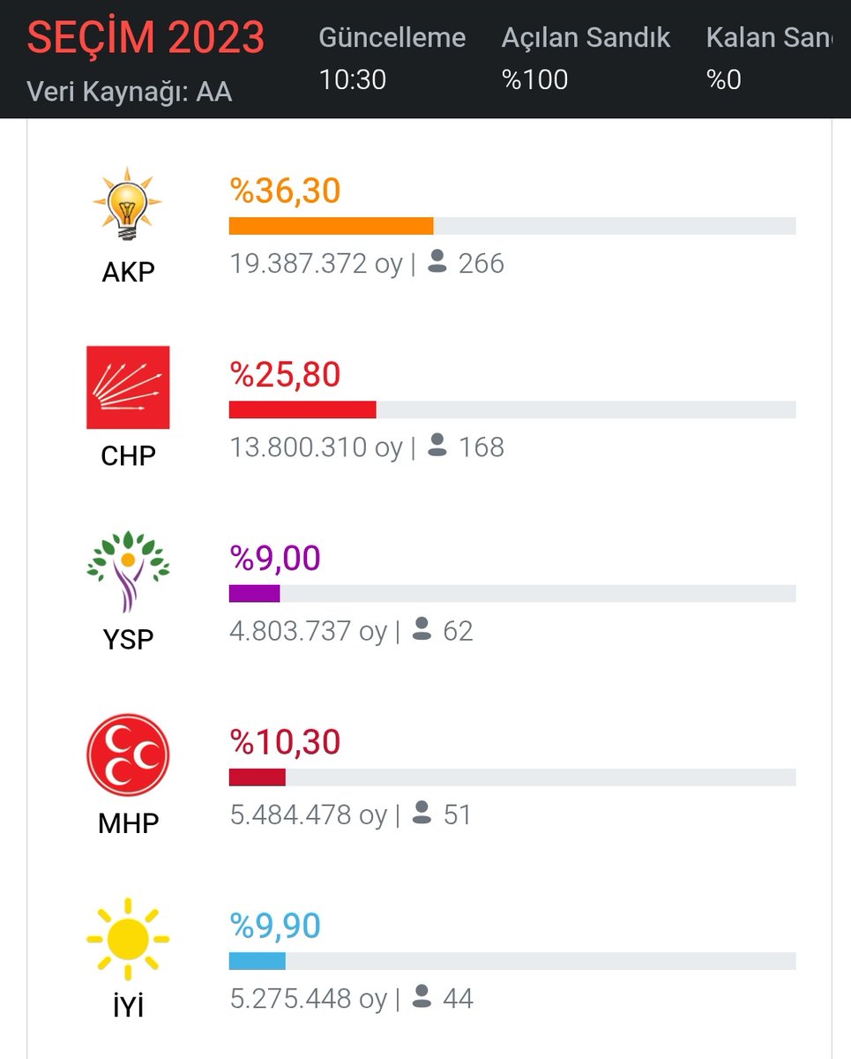Screen dimensions: 851x1059
Task: Click the MHP three crescents logo
Action: [x=128, y=755]
